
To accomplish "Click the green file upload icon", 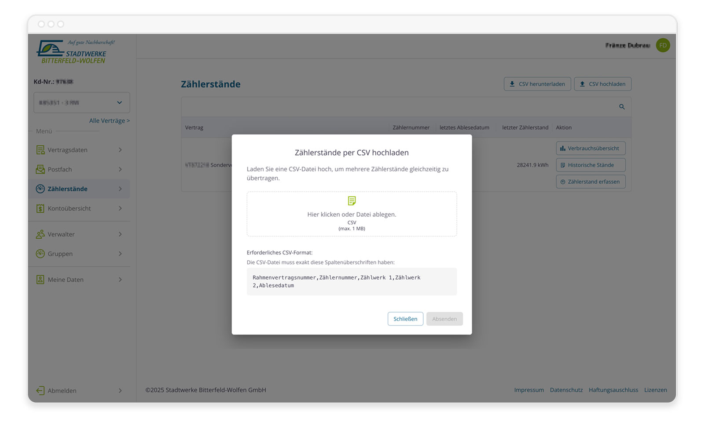I will pos(352,201).
